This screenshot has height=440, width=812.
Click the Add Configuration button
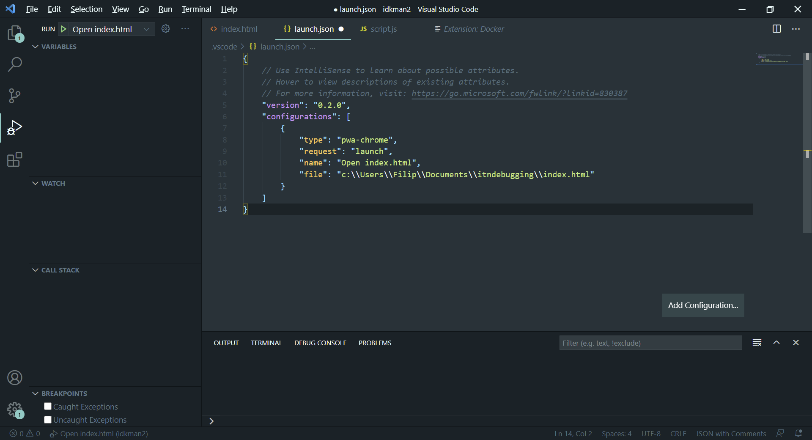tap(703, 305)
